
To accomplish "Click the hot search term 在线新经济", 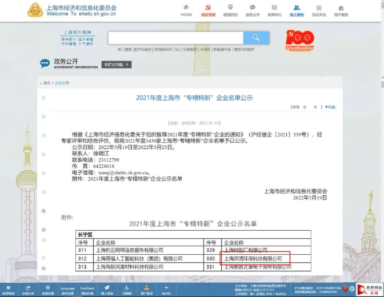I will 163,50.
